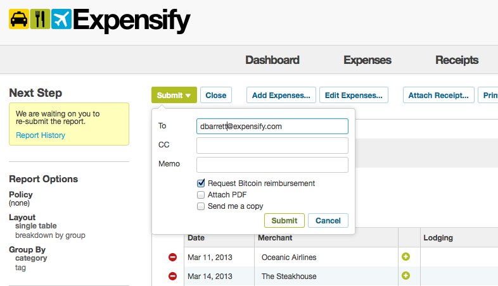498x286 pixels.
Task: Go to the Receipts tab
Action: pos(457,60)
